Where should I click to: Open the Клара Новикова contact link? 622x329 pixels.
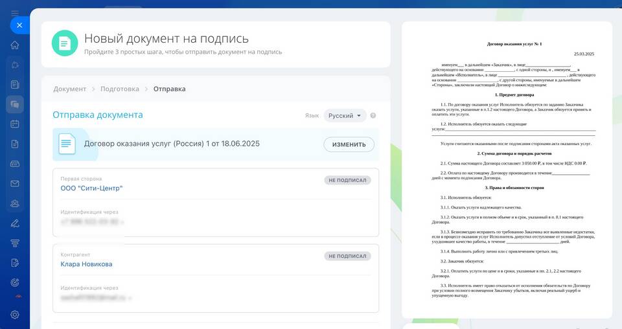86,264
